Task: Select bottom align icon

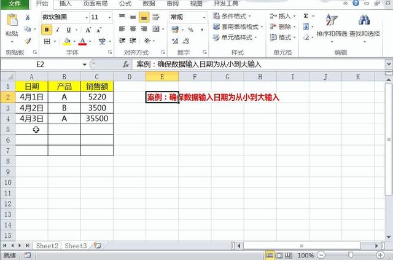Action: [x=144, y=17]
